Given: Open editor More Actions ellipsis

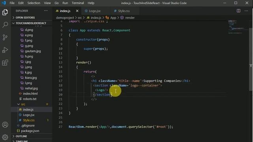Looking at the screenshot, I should tap(246, 11).
